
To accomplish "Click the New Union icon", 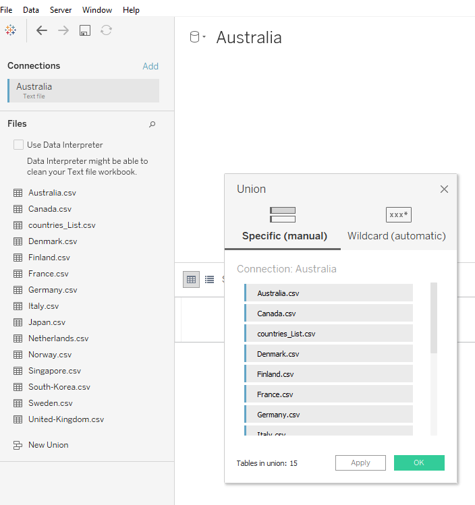I will [18, 445].
